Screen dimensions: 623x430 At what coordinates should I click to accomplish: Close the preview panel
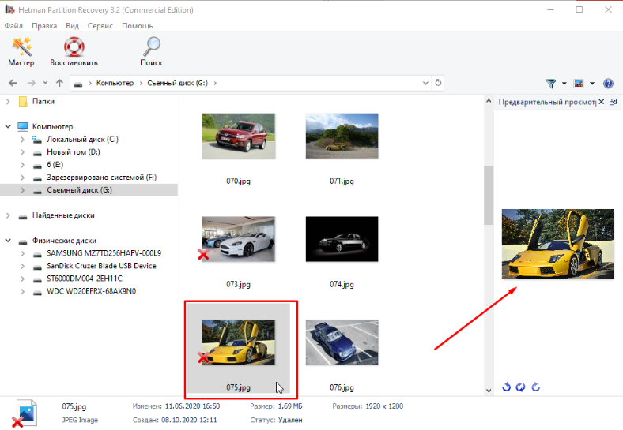pyautogui.click(x=602, y=102)
